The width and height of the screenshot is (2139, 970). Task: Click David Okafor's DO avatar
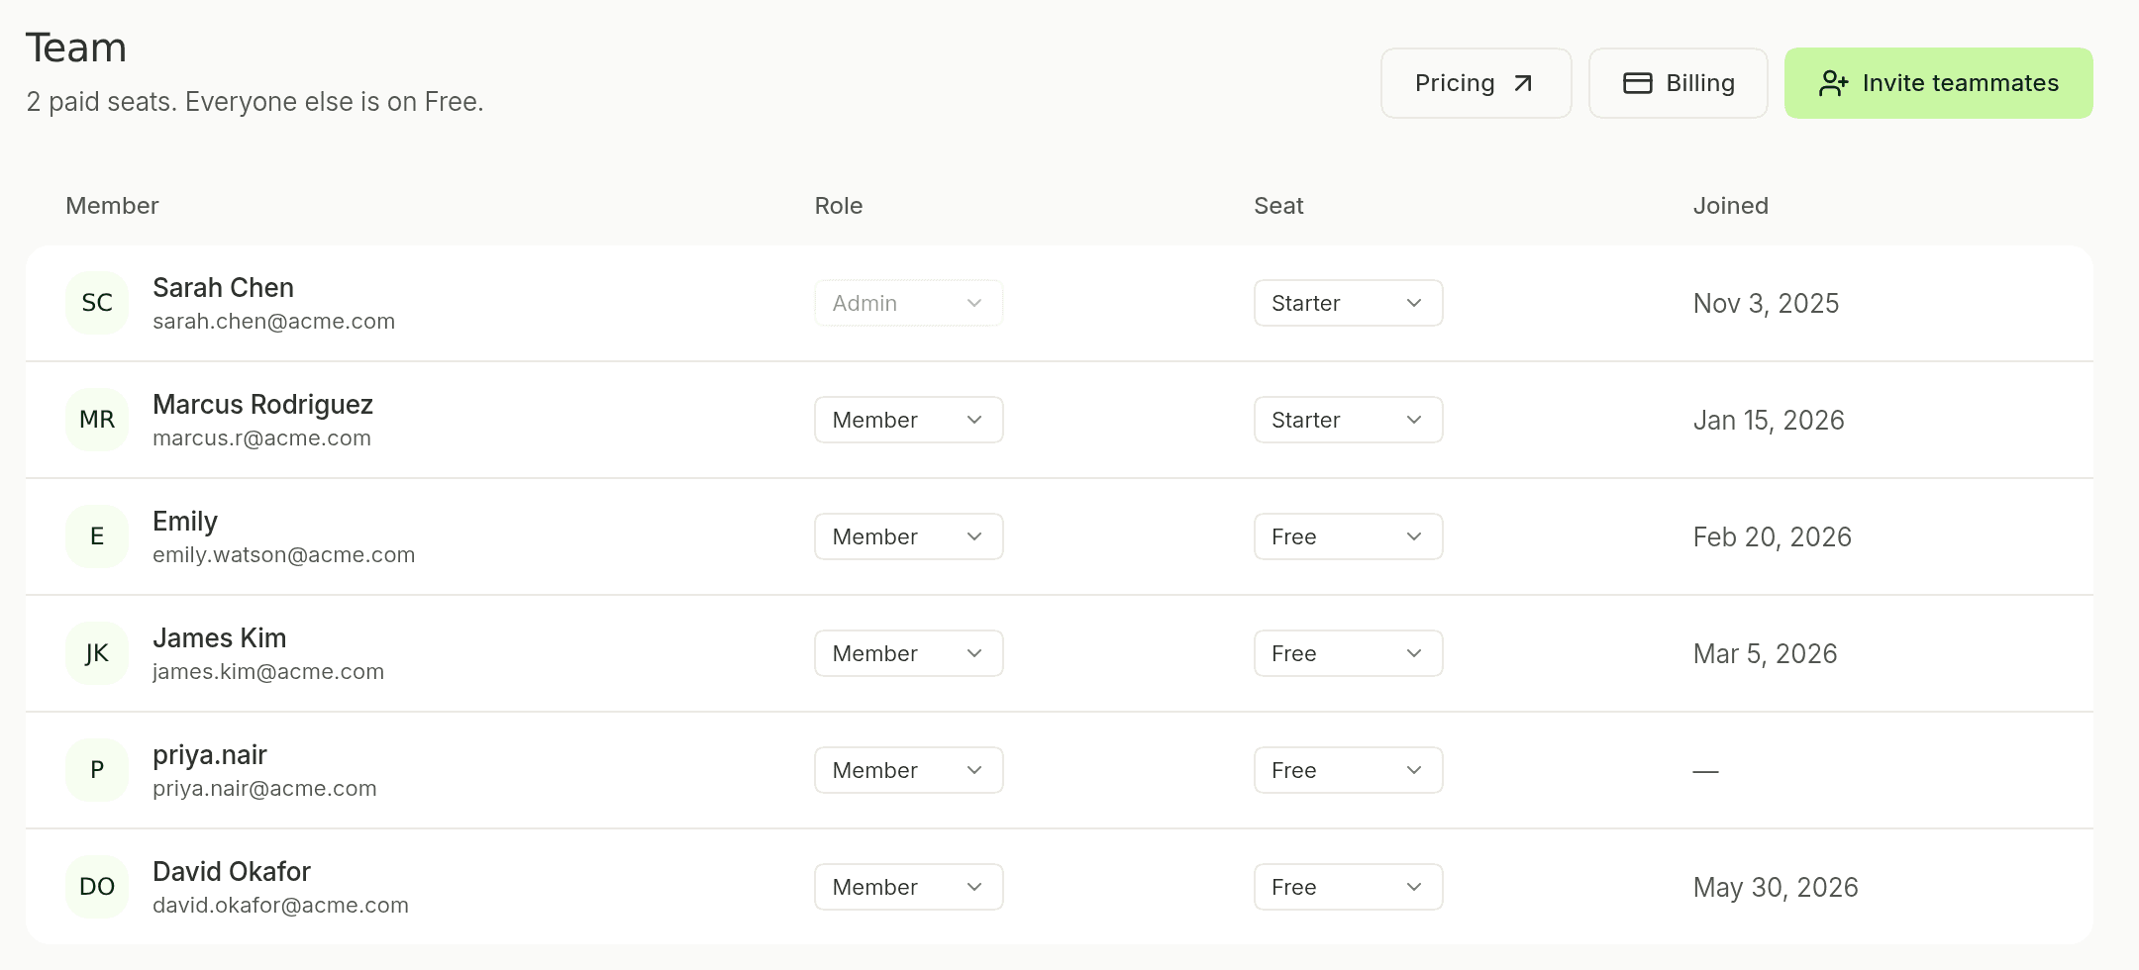(97, 887)
